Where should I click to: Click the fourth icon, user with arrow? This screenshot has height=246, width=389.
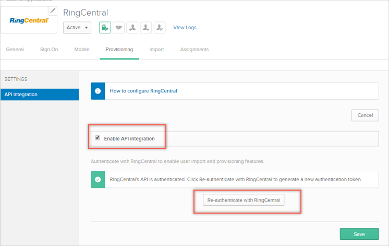(146, 28)
